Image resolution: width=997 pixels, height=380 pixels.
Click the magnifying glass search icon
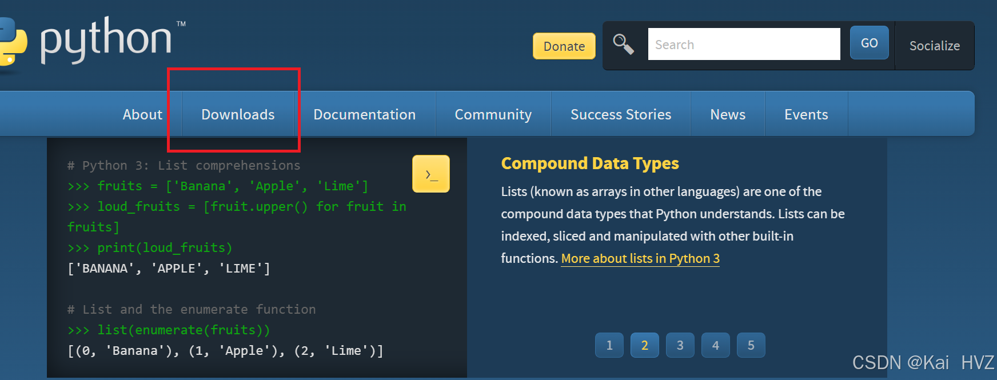[623, 44]
